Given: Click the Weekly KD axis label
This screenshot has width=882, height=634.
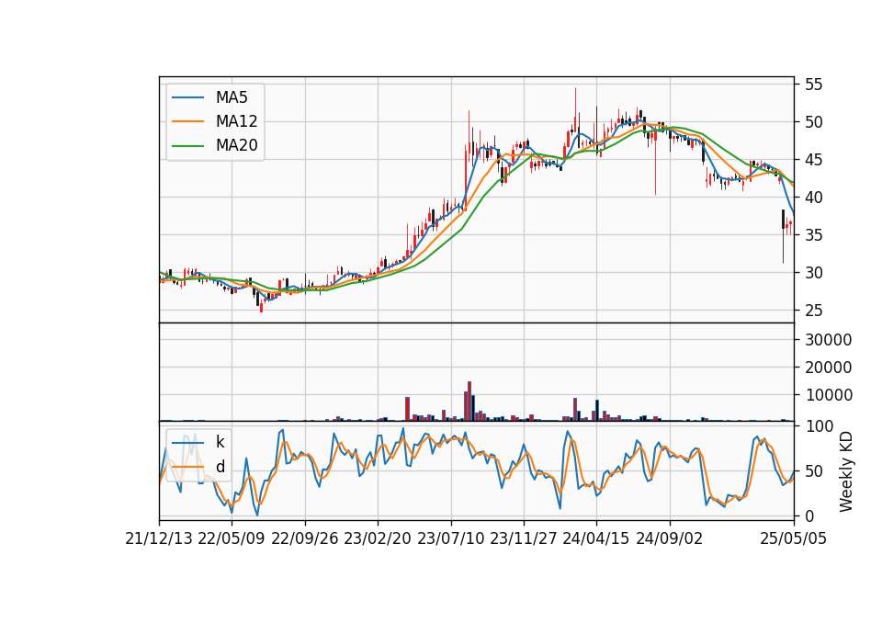Looking at the screenshot, I should [x=846, y=471].
